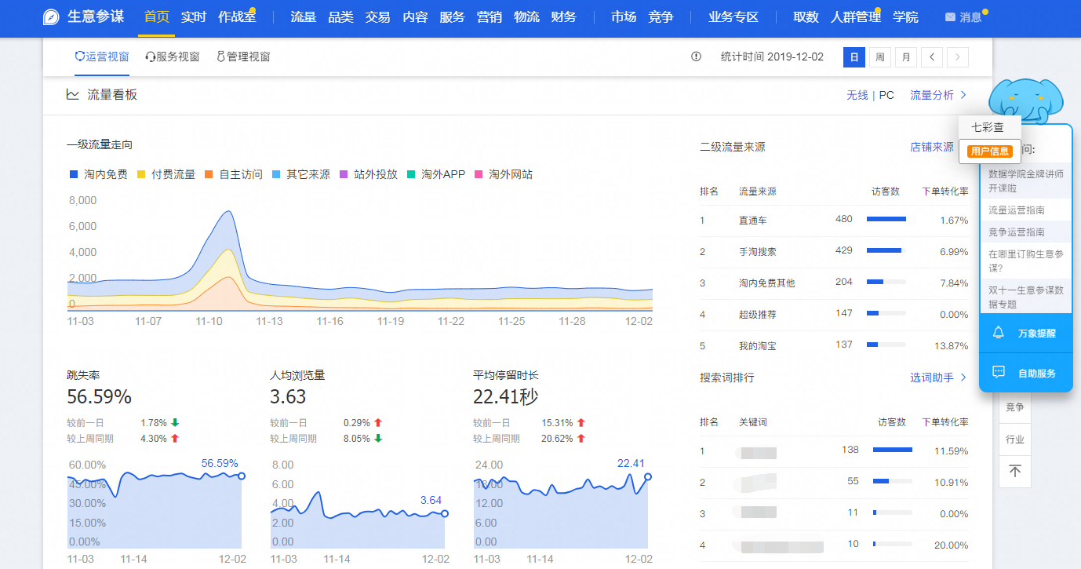
Task: Click the 店铺来源 link
Action: [x=932, y=147]
